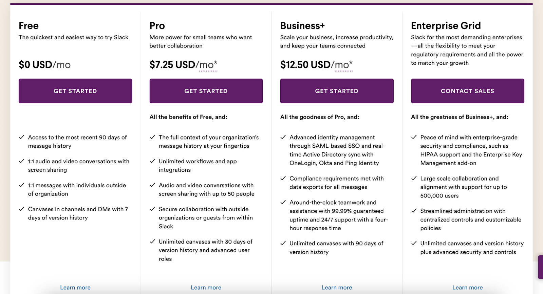The width and height of the screenshot is (543, 294).
Task: Click checkmark beside Unlimited workflows and app integrations
Action: 152,161
